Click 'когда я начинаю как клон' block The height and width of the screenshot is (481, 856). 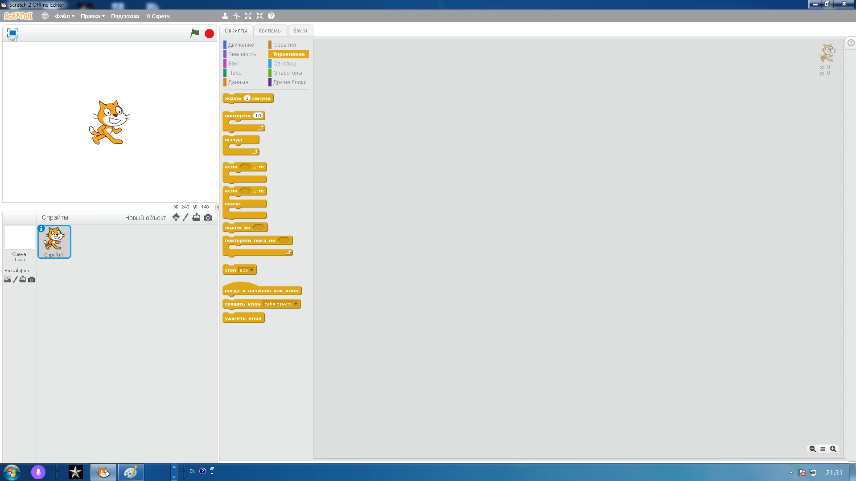(x=262, y=289)
